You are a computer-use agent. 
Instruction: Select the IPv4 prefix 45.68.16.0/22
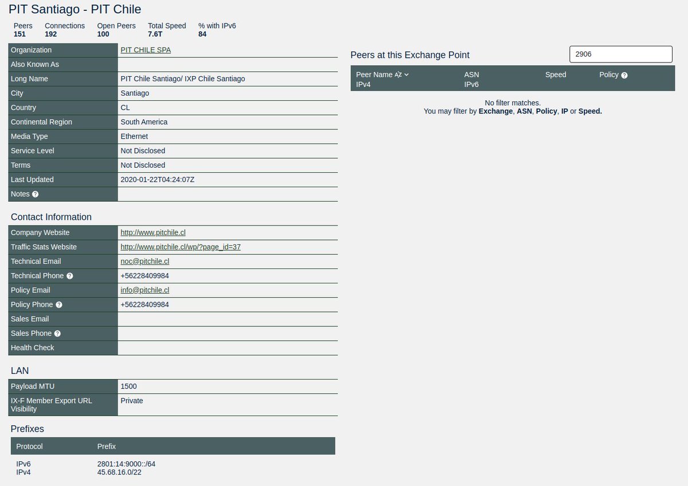pos(120,472)
